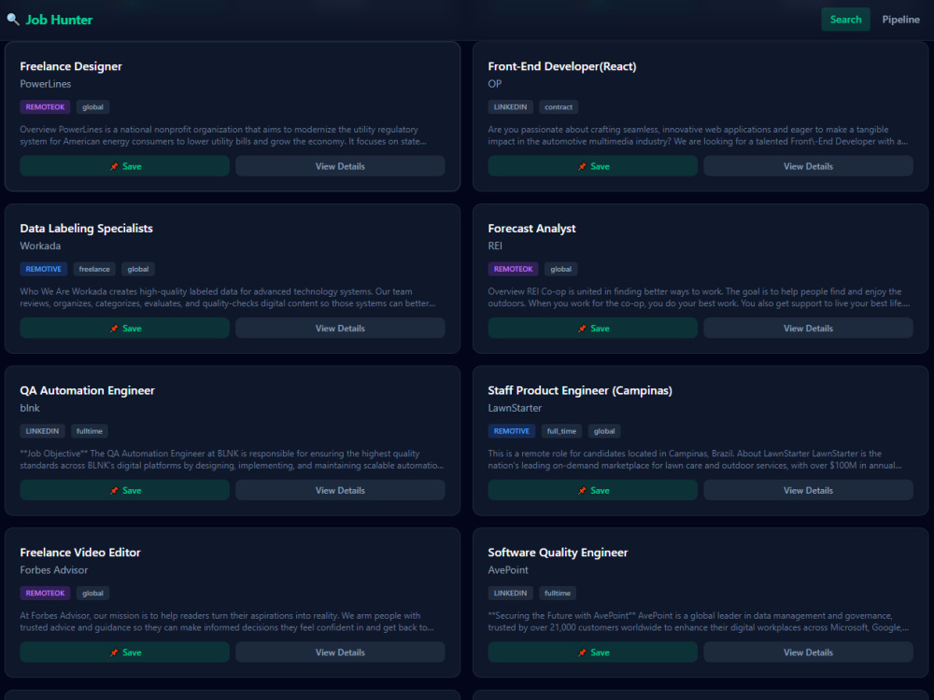Click the freelance tag on Data Labeling Specialists
The width and height of the screenshot is (934, 700).
click(x=94, y=269)
